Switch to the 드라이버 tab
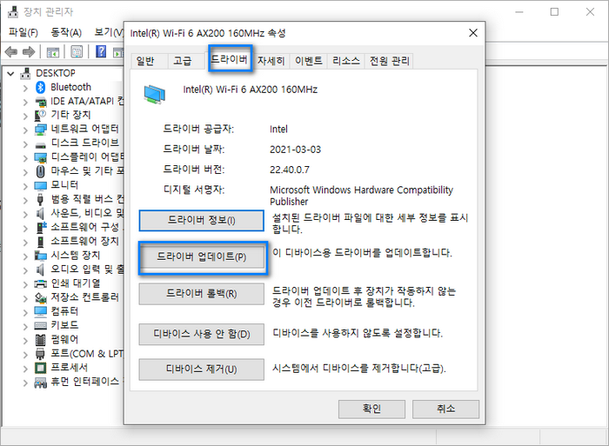 tap(230, 59)
